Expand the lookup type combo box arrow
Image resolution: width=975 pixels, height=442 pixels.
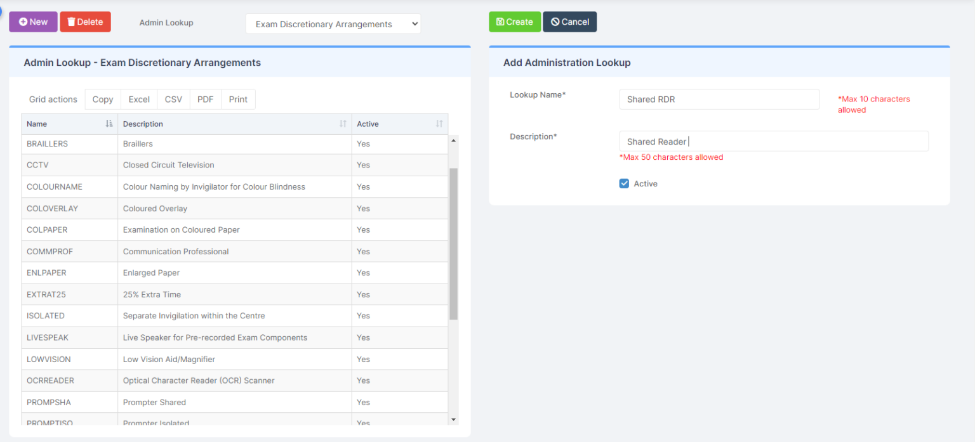414,23
